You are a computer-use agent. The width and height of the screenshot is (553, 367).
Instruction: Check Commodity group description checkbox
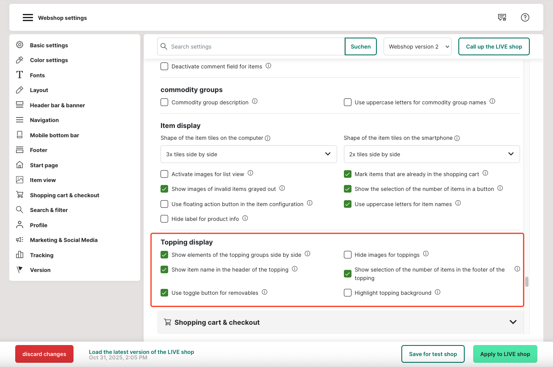(164, 102)
